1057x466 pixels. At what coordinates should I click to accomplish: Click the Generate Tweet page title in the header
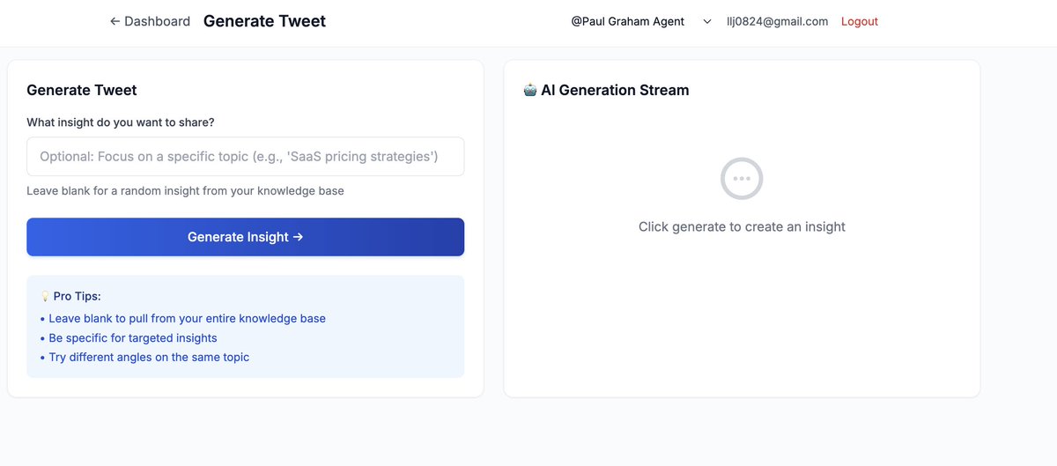[x=264, y=21]
